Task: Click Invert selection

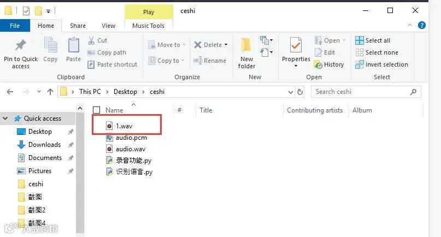Action: tap(381, 64)
